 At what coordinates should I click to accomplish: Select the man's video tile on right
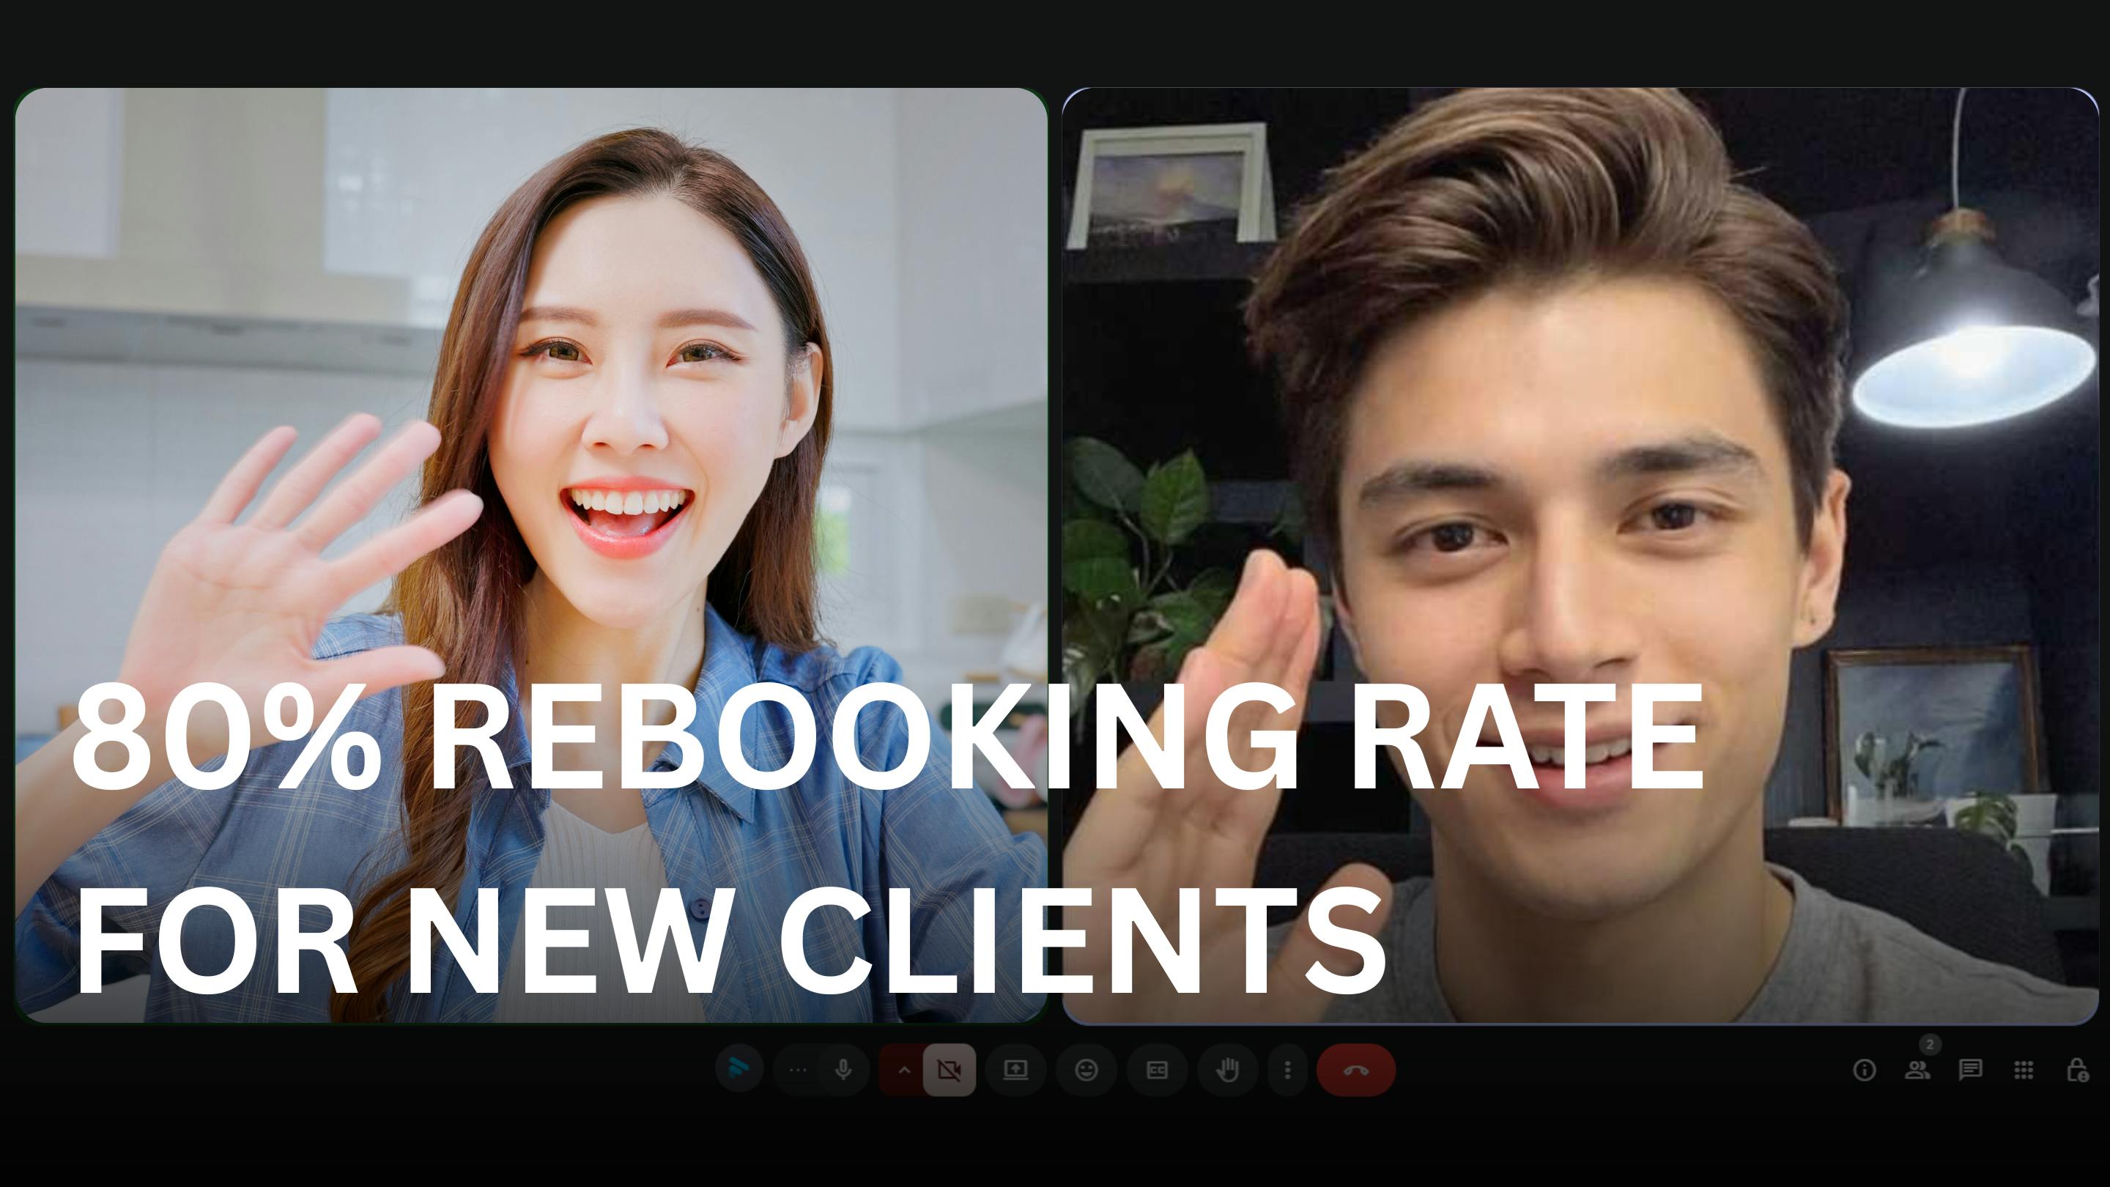[x=1580, y=410]
